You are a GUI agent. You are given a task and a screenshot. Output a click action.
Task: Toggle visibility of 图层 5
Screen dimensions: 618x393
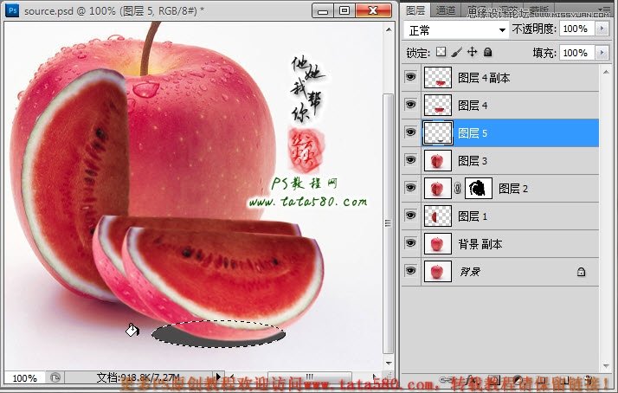[410, 132]
